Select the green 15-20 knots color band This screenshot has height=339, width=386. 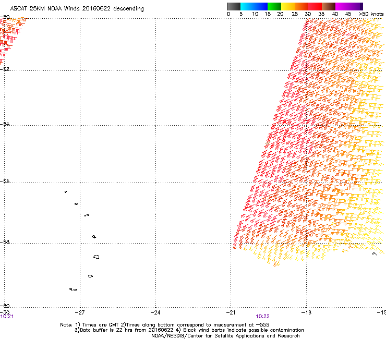click(274, 6)
